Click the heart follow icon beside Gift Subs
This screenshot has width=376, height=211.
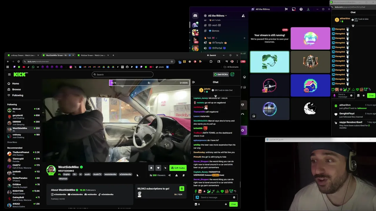[158, 168]
